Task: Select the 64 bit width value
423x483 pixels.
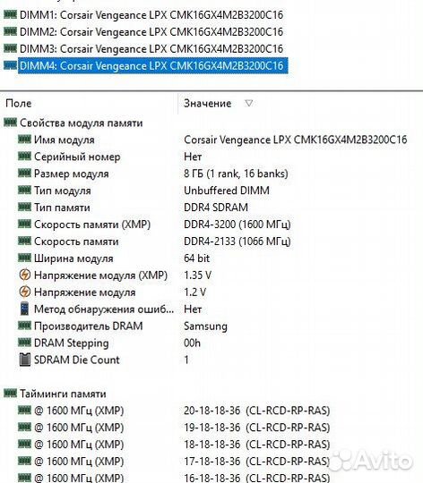Action: [196, 258]
